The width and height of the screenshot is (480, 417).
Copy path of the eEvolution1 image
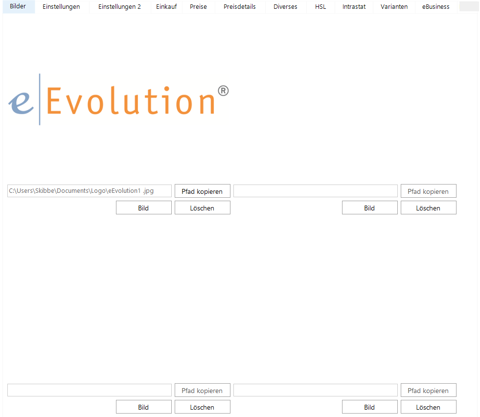203,191
